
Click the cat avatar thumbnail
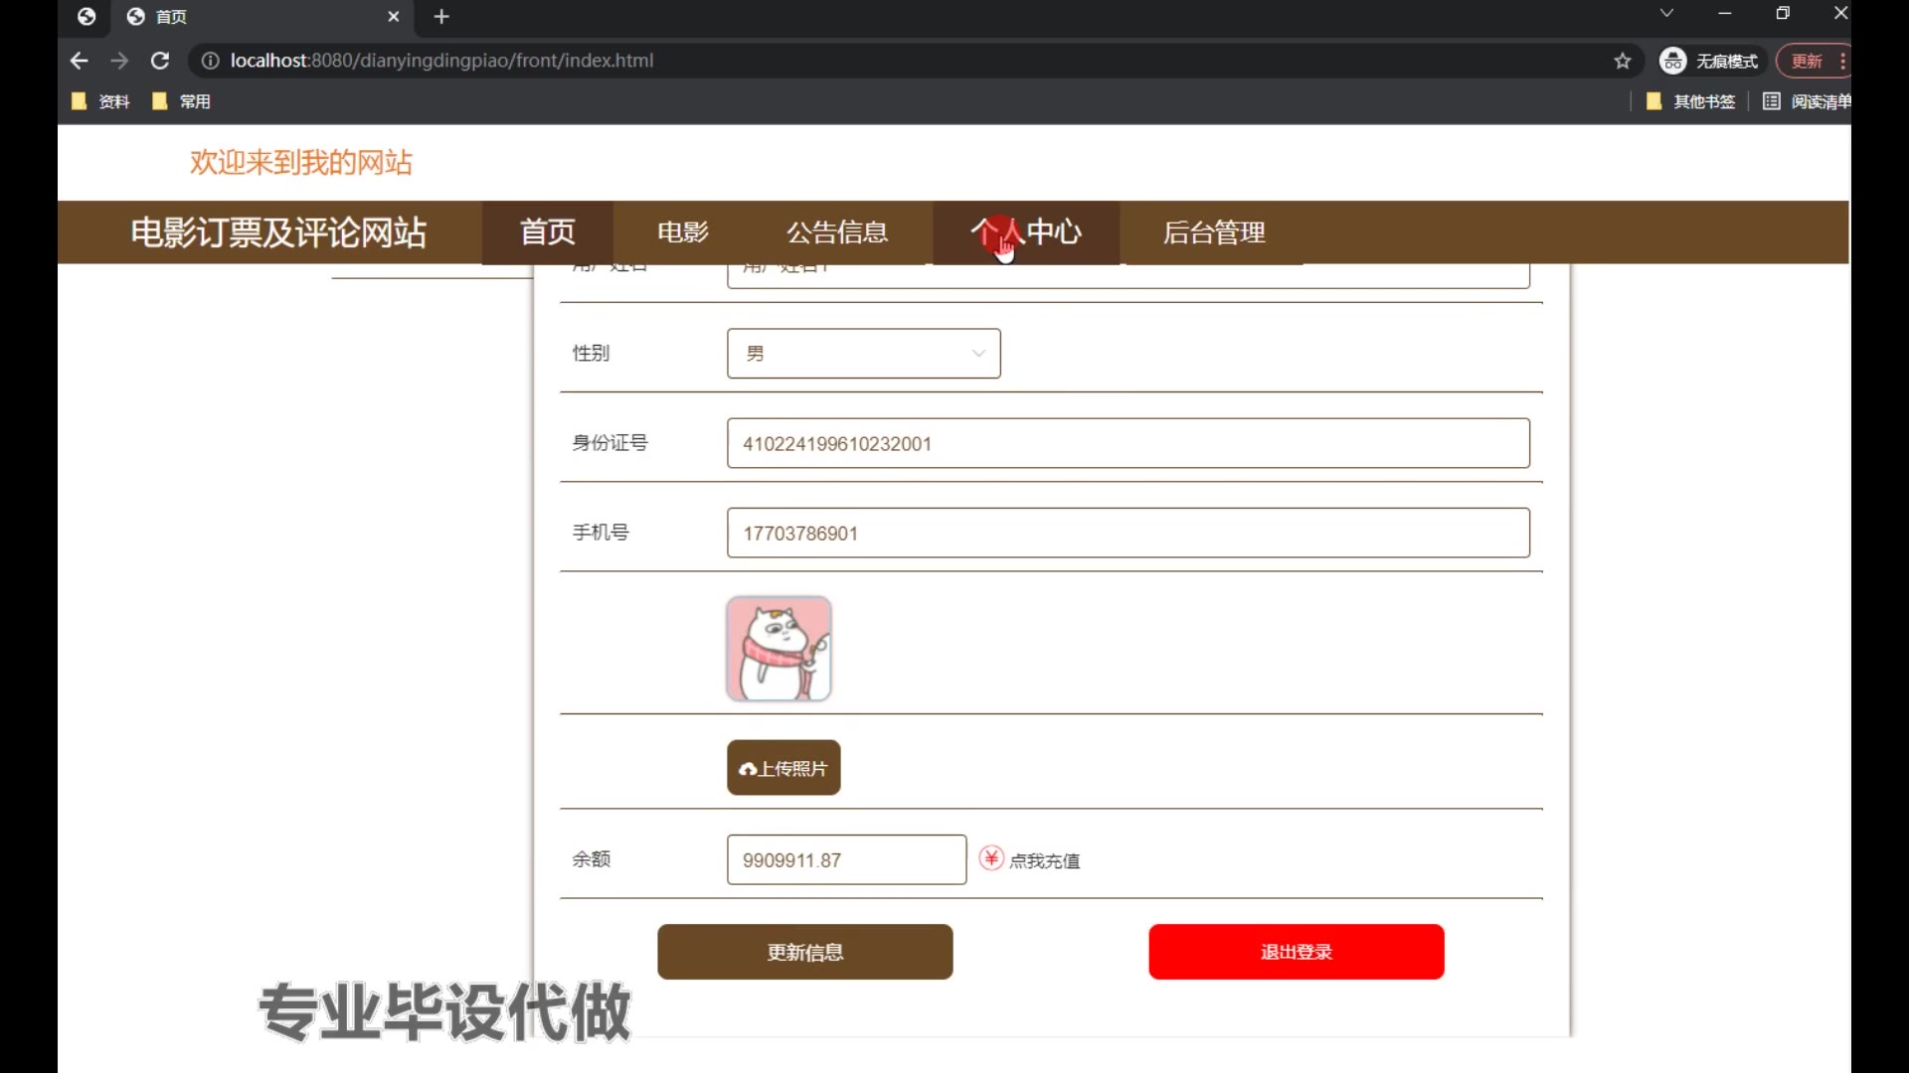click(x=779, y=649)
